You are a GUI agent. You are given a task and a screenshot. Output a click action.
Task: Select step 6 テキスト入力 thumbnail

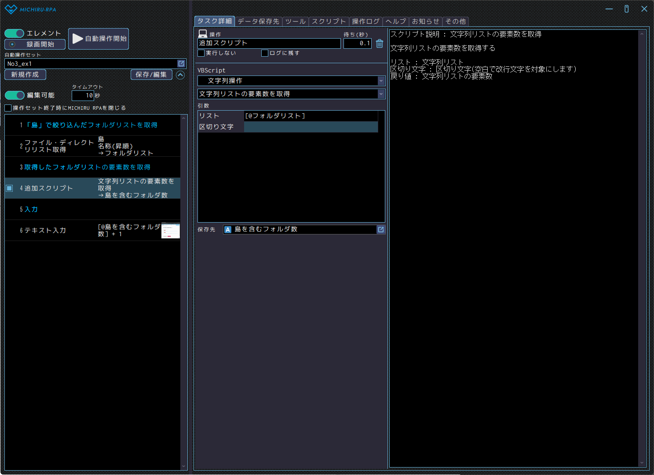[171, 230]
